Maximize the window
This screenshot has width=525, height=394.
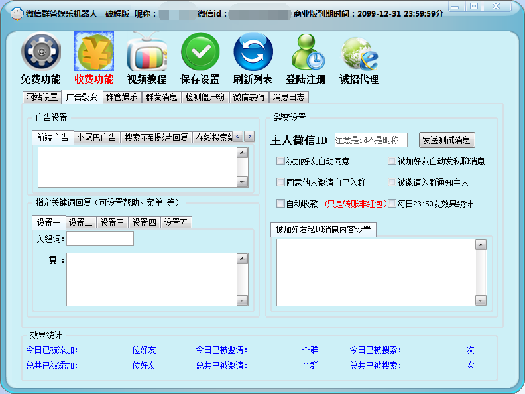click(474, 7)
